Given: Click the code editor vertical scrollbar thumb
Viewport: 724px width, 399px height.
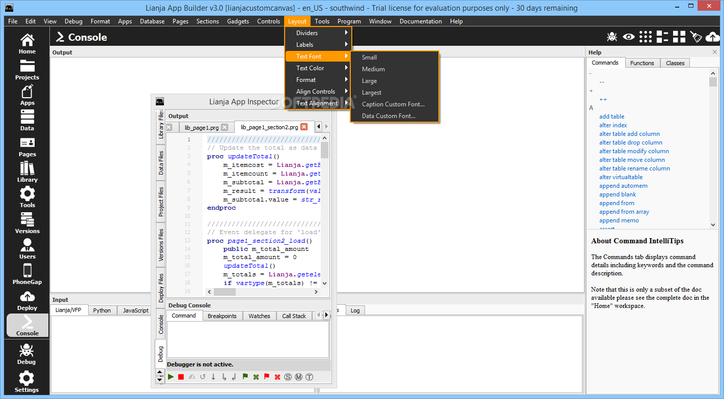Looking at the screenshot, I should [x=324, y=151].
